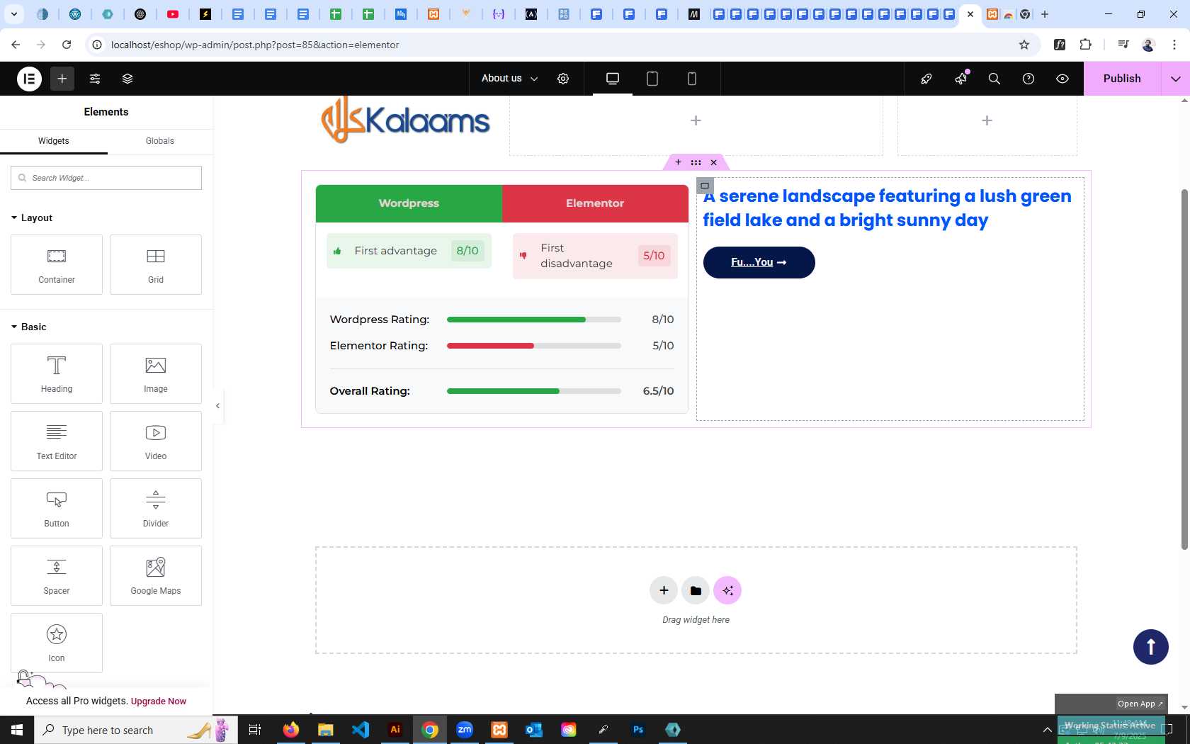Open the Elementor main menu logo
Viewport: 1190px width, 744px height.
pyautogui.click(x=29, y=79)
